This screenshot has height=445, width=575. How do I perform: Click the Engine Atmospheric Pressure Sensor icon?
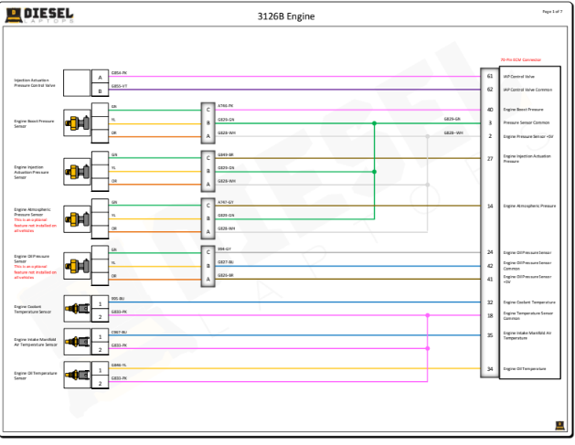pyautogui.click(x=77, y=219)
